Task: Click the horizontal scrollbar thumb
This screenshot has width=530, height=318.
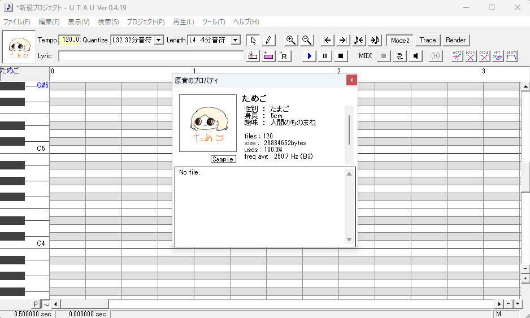Action: pyautogui.click(x=85, y=304)
